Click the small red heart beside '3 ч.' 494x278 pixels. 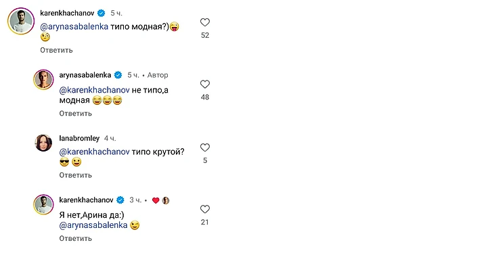(156, 200)
